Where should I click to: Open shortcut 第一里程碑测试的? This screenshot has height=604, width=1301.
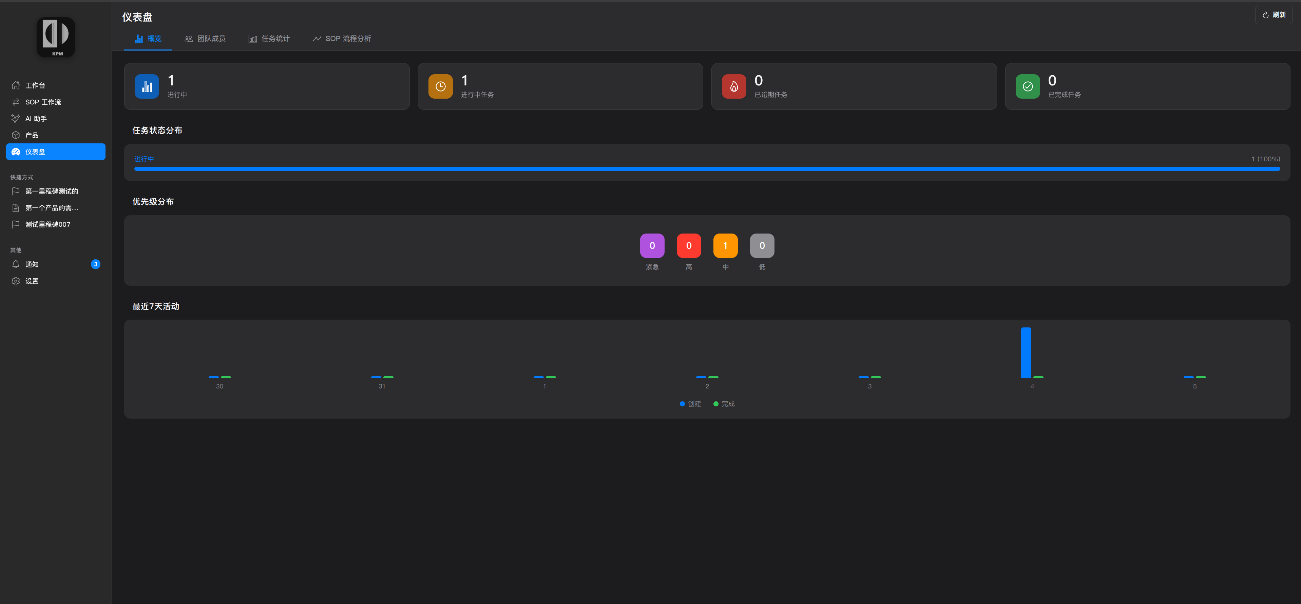52,191
